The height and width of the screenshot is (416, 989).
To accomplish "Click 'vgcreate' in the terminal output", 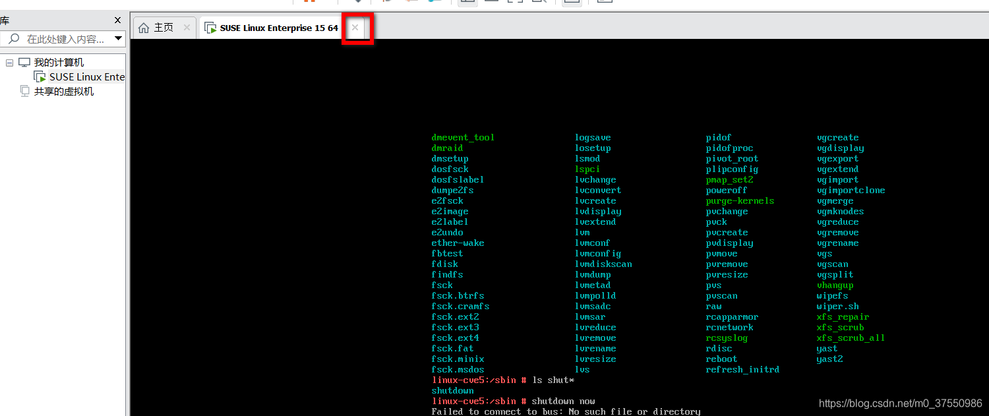I will coord(837,138).
